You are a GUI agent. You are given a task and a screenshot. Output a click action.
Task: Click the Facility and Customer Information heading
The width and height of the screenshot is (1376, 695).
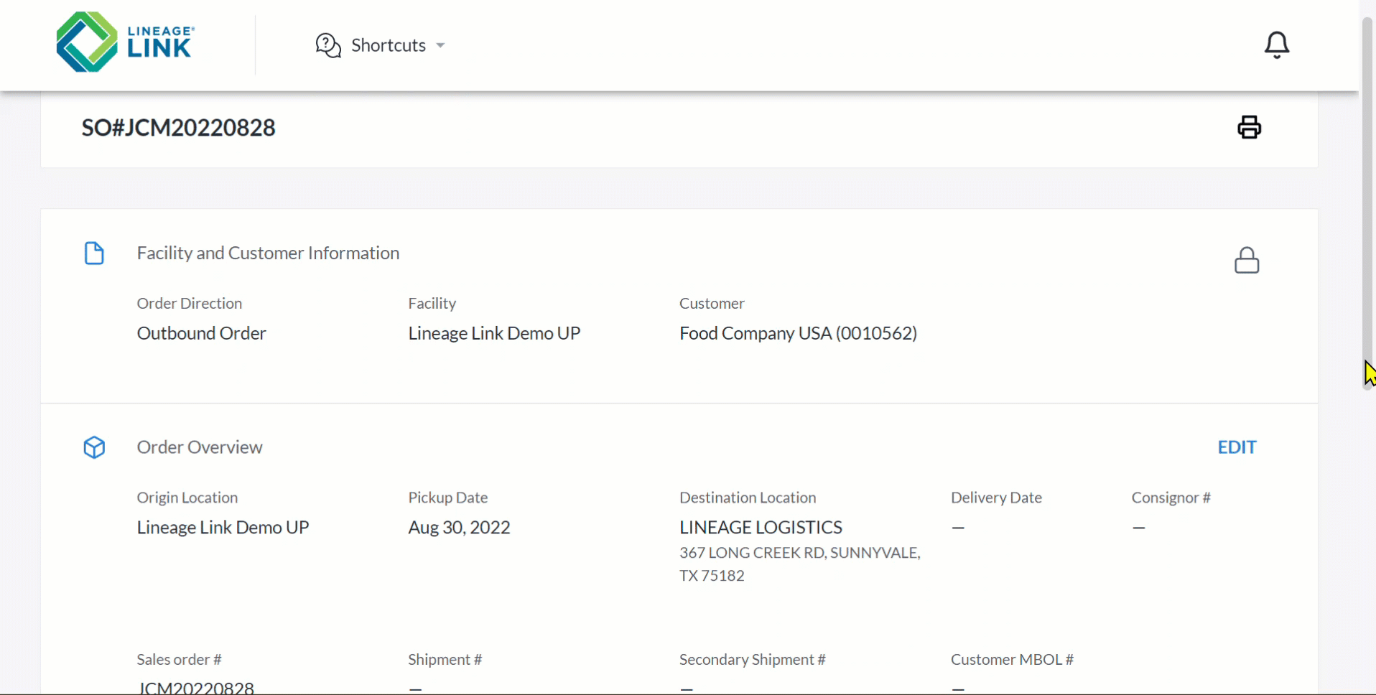pyautogui.click(x=268, y=253)
